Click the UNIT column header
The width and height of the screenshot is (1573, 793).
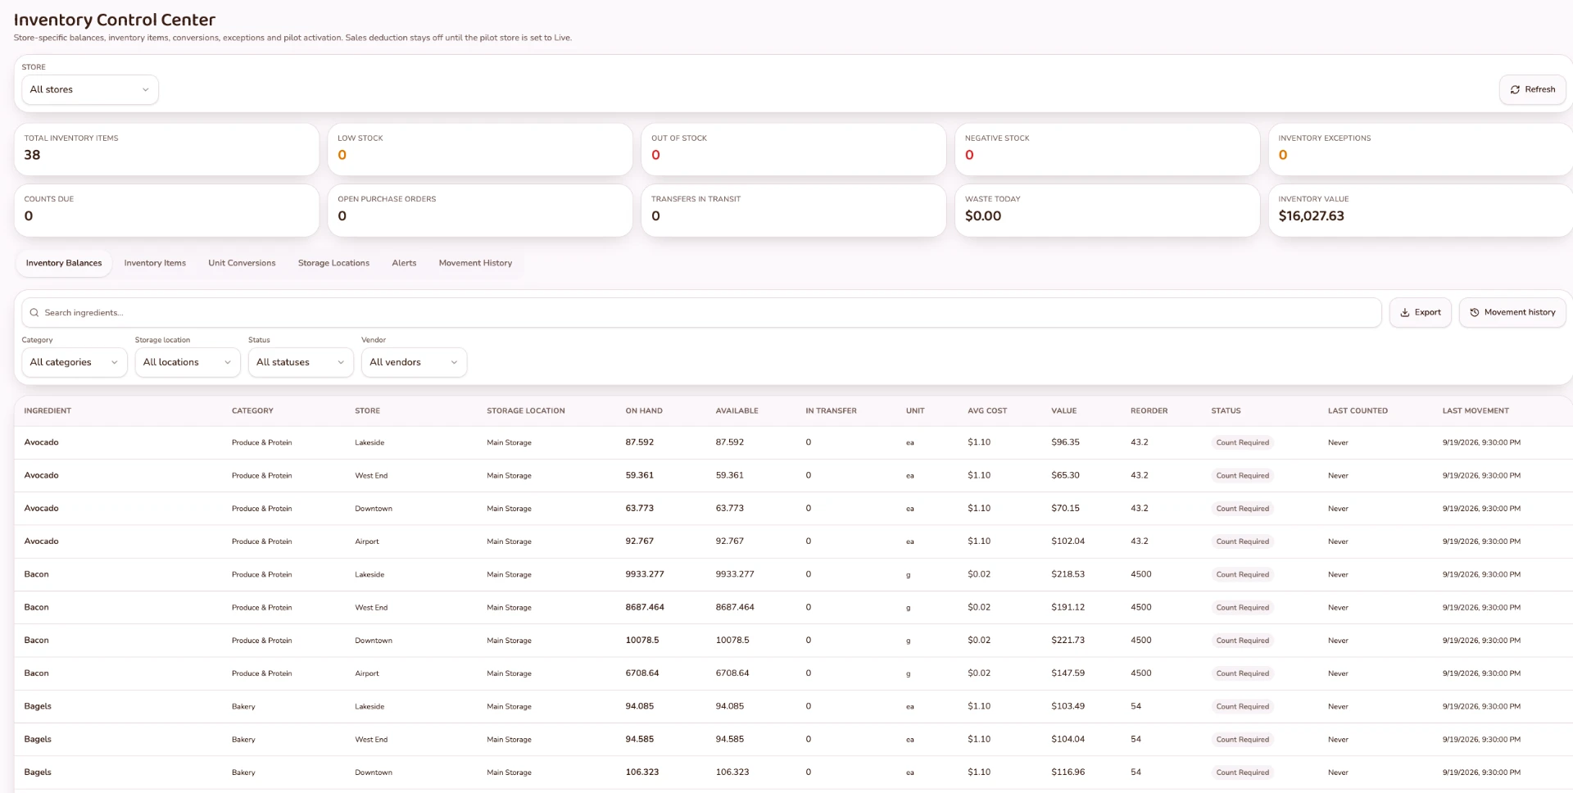[915, 411]
